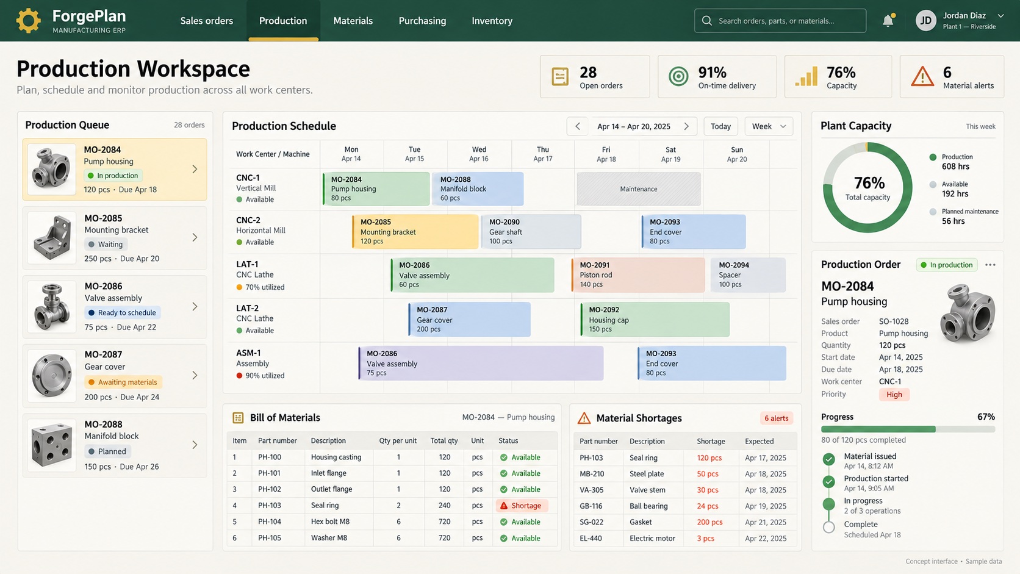Viewport: 1020px width, 574px height.
Task: Click the In production status badge in Production Order
Action: 947,265
